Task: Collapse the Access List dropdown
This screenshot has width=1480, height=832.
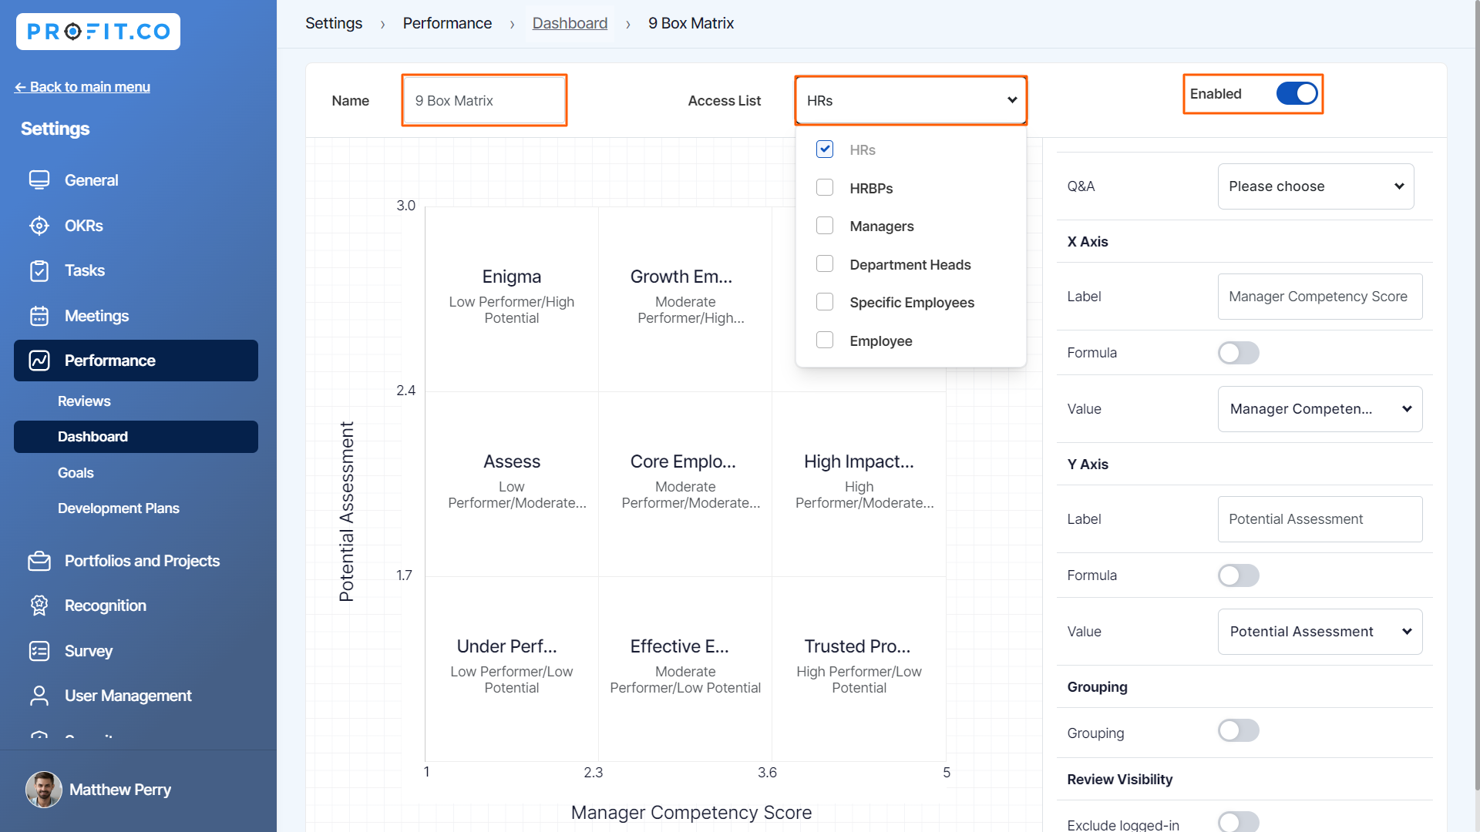Action: coord(1011,100)
